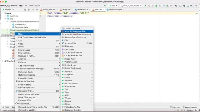Collapse the app module tree node
The width and height of the screenshot is (200, 112).
click(x=3, y=13)
